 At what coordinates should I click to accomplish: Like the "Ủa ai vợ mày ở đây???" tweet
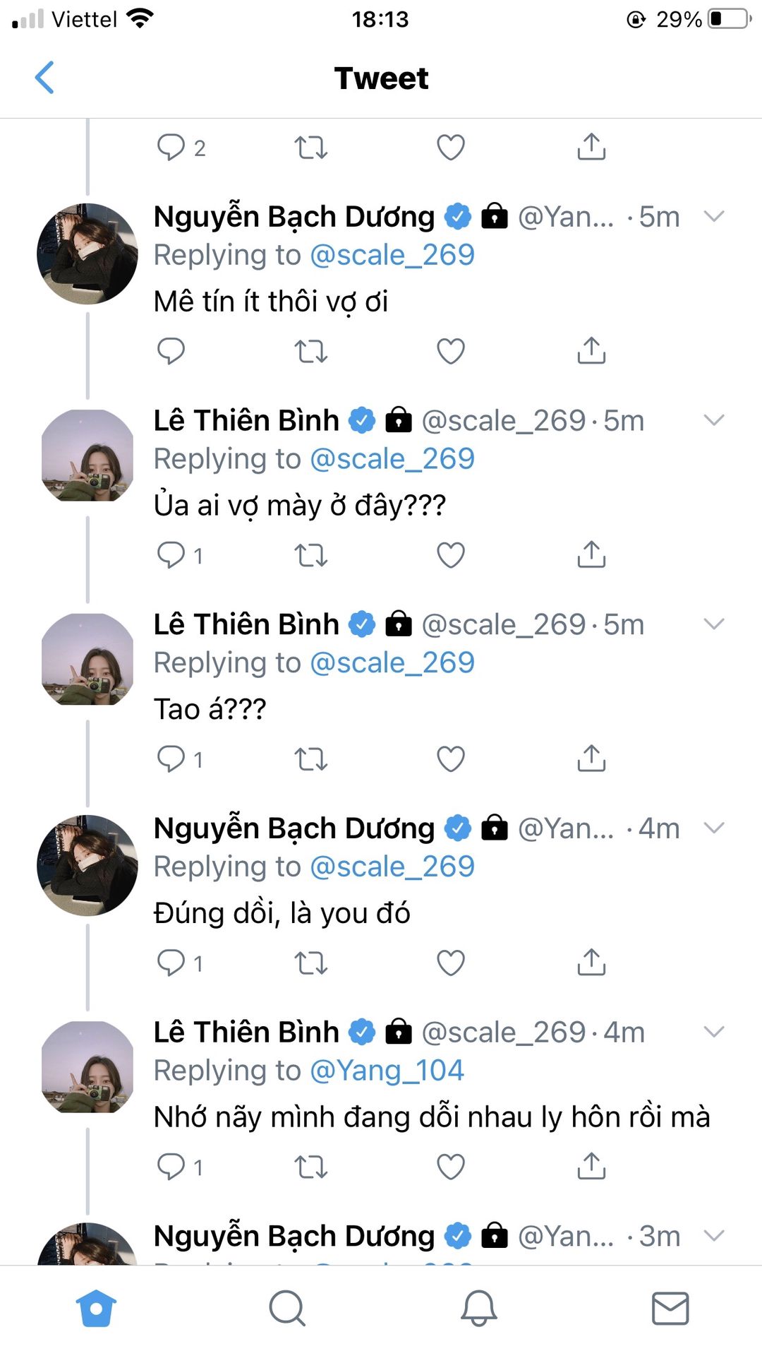pos(451,555)
